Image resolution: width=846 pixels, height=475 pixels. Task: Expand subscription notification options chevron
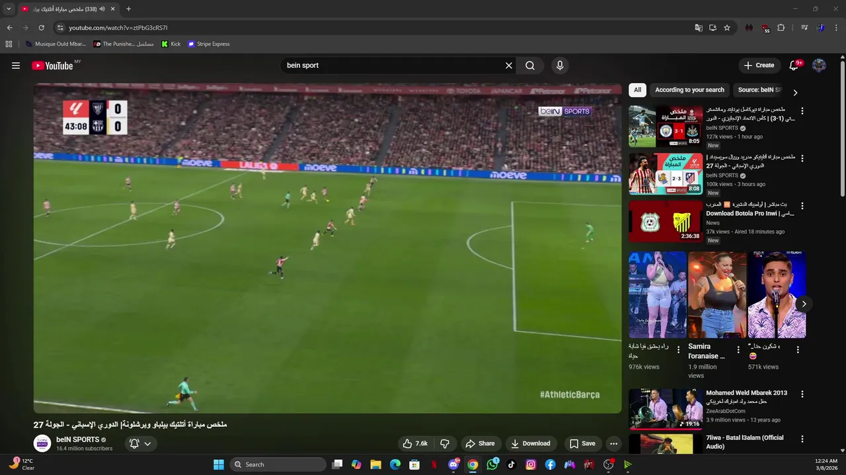[147, 443]
